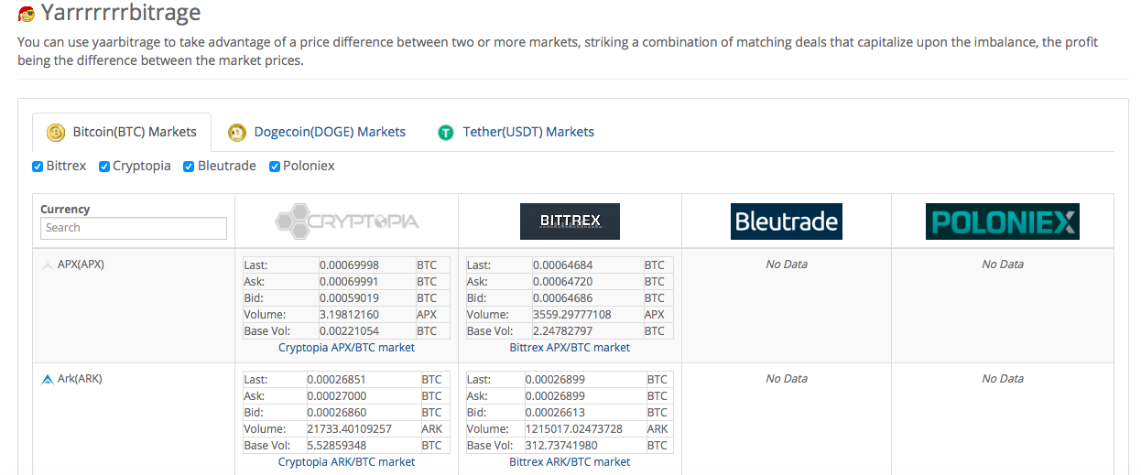Image resolution: width=1141 pixels, height=475 pixels.
Task: Click Cryptopia ARK bid price 0.00026860
Action: 336,413
